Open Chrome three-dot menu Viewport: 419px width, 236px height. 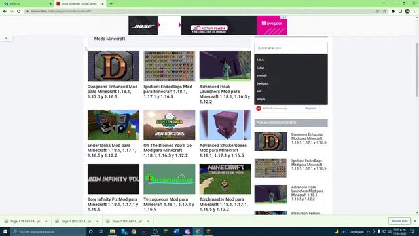click(x=414, y=12)
